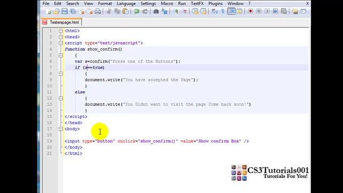This screenshot has height=193, width=343.
Task: Play back the recorded macro
Action: (x=267, y=11)
